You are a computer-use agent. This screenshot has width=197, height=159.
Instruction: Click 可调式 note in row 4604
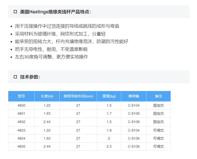159,138
